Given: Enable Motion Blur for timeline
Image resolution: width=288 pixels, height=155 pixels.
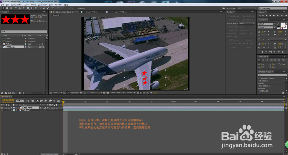Looking at the screenshot, I should [x=46, y=101].
